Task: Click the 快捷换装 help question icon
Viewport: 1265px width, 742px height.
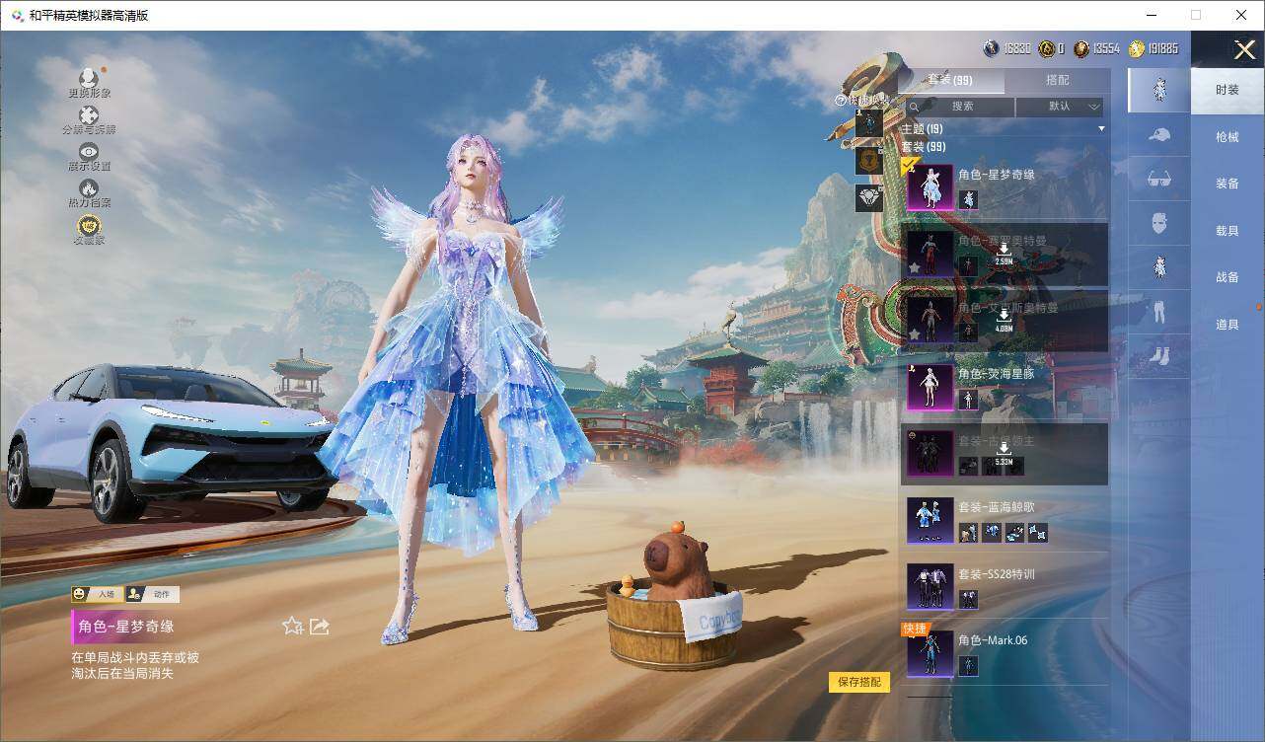Action: (x=841, y=100)
